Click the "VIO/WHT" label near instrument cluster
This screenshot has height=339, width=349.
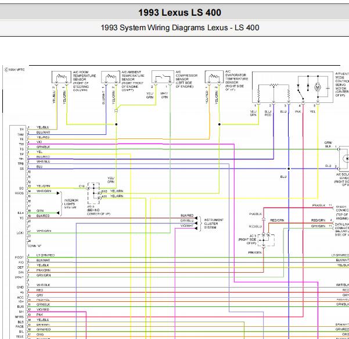click(187, 226)
